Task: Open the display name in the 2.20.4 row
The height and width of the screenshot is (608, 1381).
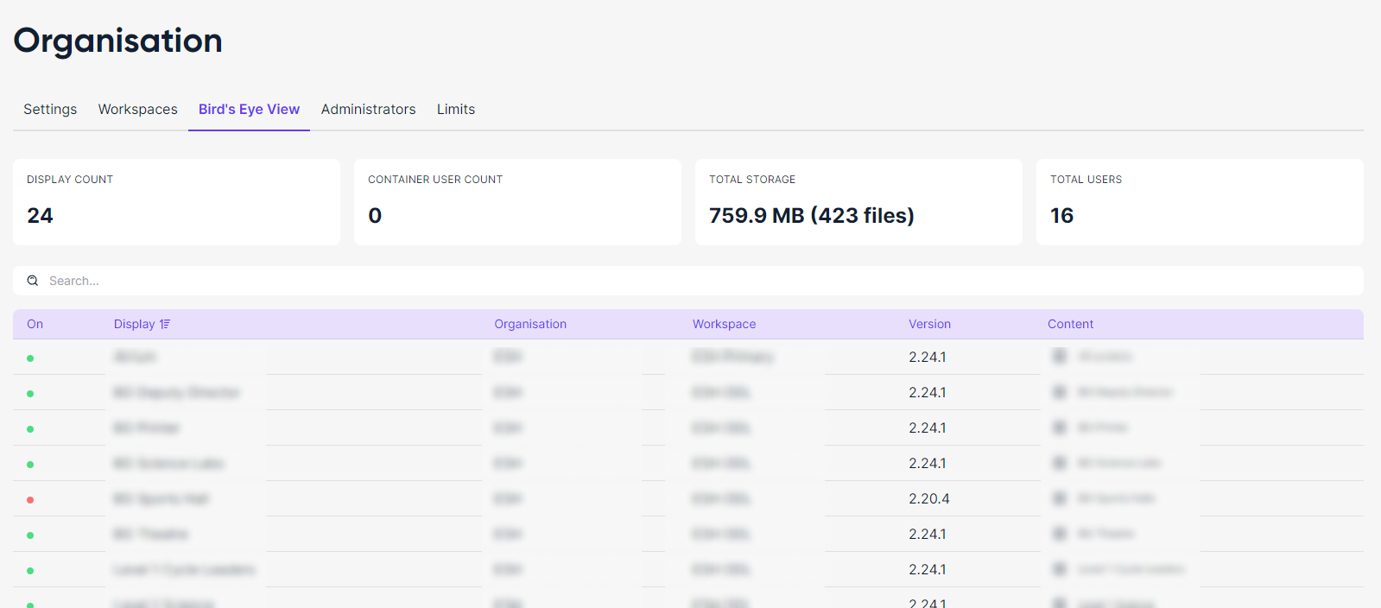Action: (162, 499)
